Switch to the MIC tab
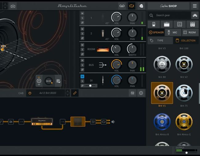 coord(172,32)
